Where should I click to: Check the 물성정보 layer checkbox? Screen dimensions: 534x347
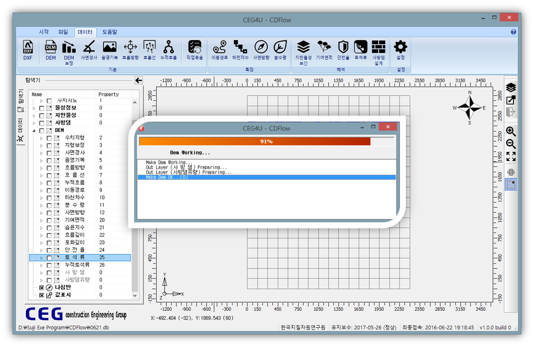[x=42, y=108]
